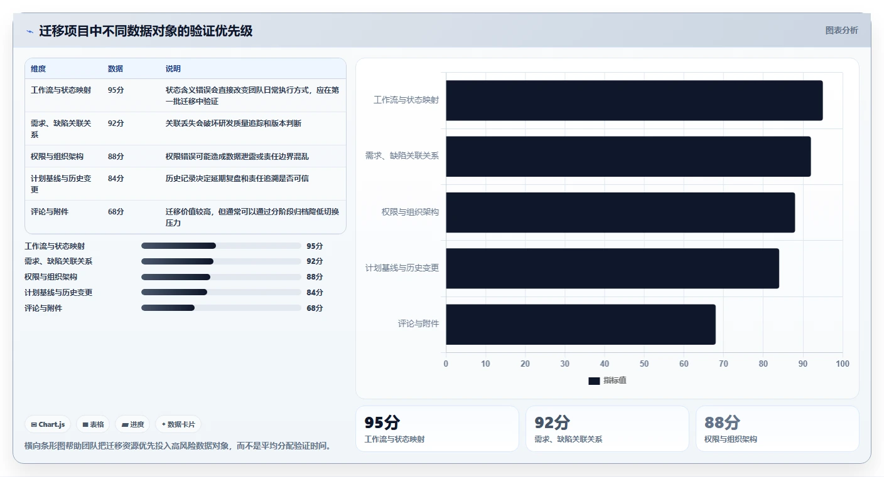Click the 评论与附件 progress bar
884x477 pixels.
(221, 308)
